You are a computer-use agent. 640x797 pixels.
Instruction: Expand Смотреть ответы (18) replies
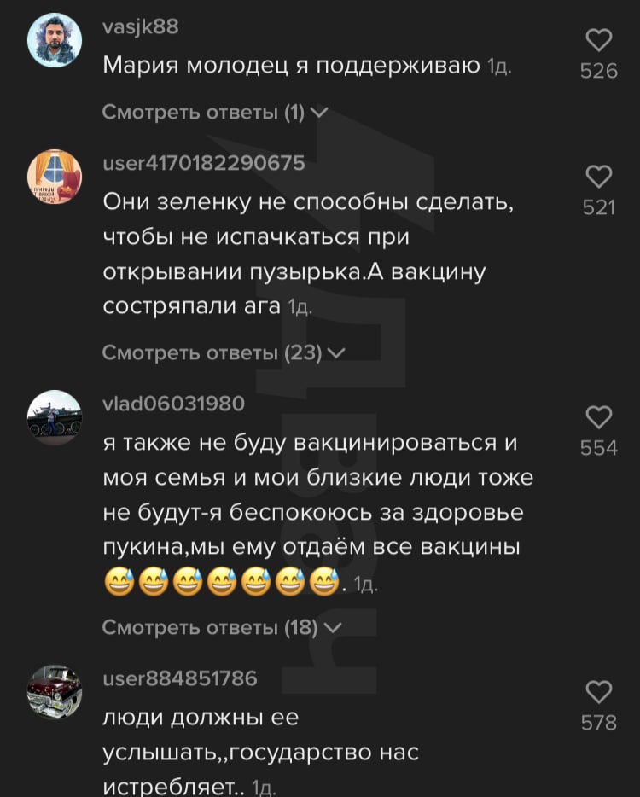222,627
